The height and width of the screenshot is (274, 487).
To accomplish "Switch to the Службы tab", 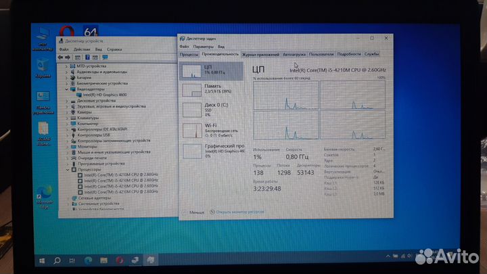I will click(371, 54).
